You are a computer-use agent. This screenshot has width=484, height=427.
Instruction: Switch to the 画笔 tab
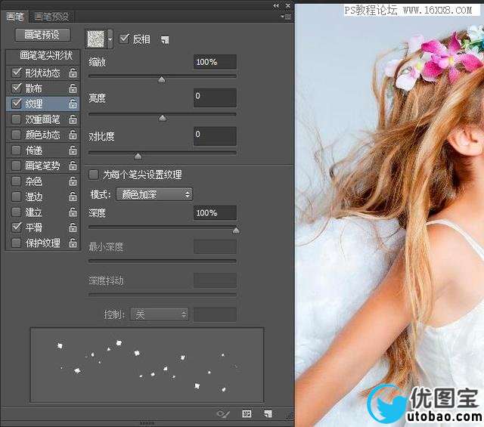(x=15, y=17)
